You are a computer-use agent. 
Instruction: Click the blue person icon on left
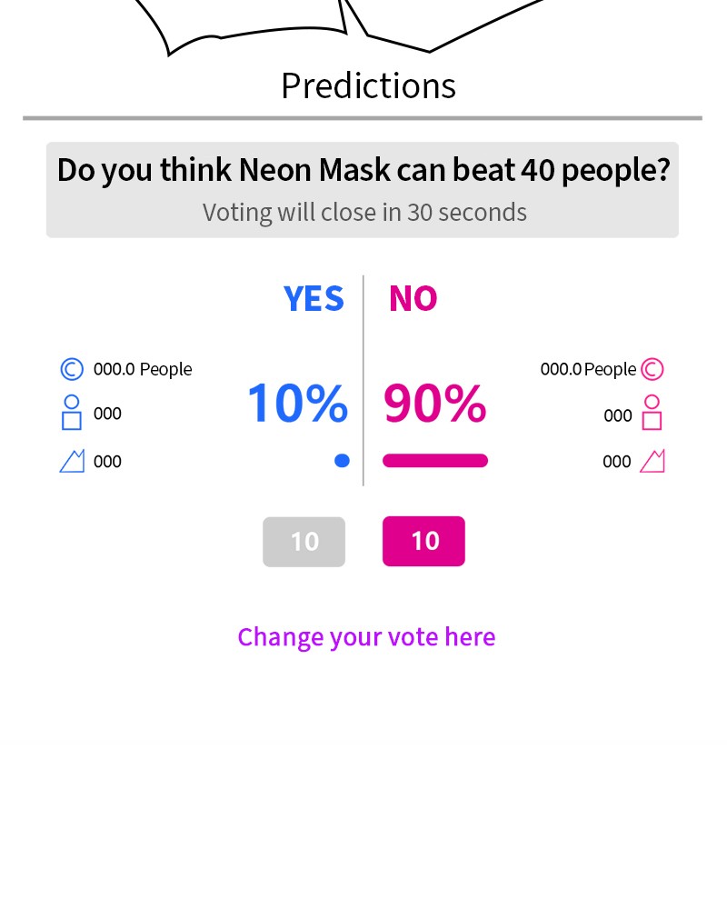72,413
